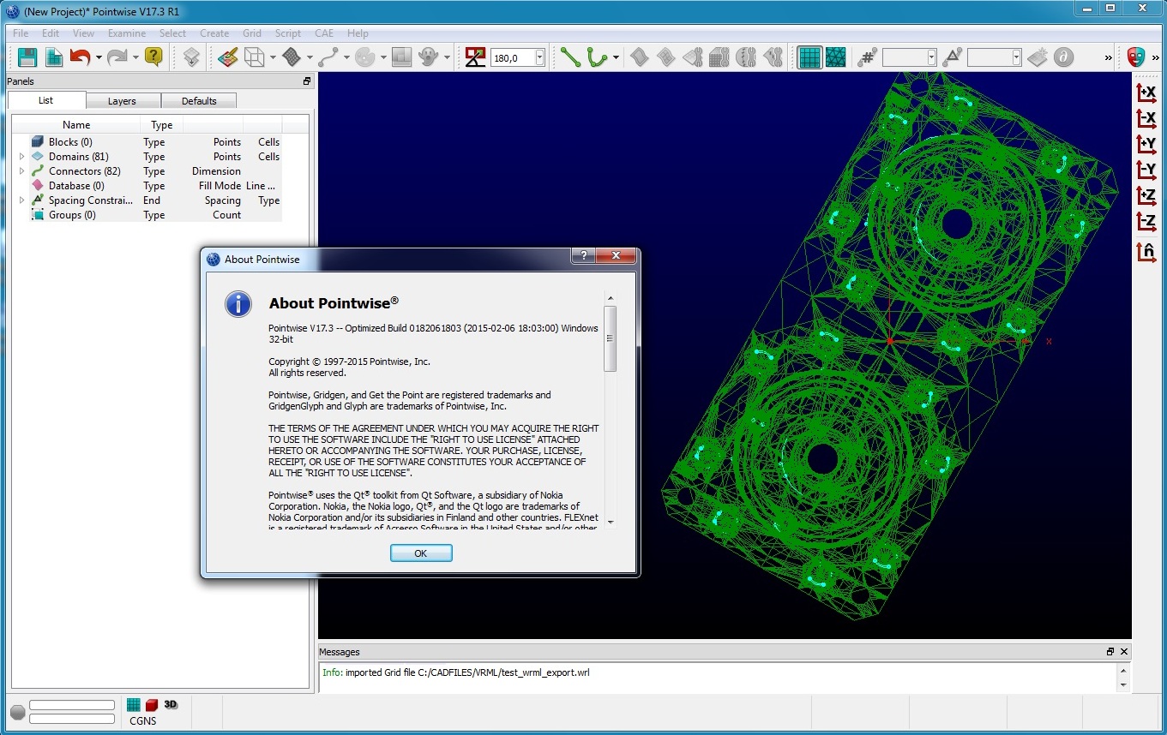Click the grid file icon beside Save
This screenshot has width=1167, height=735.
(x=54, y=57)
